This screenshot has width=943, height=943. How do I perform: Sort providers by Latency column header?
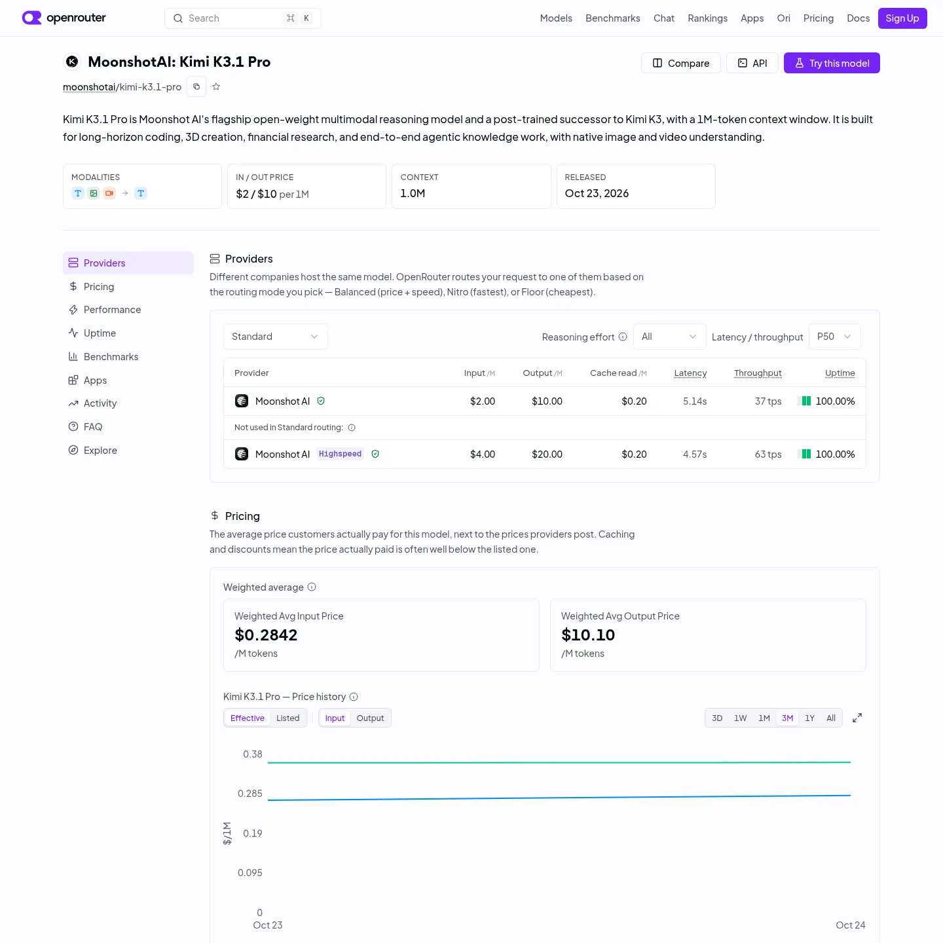coord(690,373)
